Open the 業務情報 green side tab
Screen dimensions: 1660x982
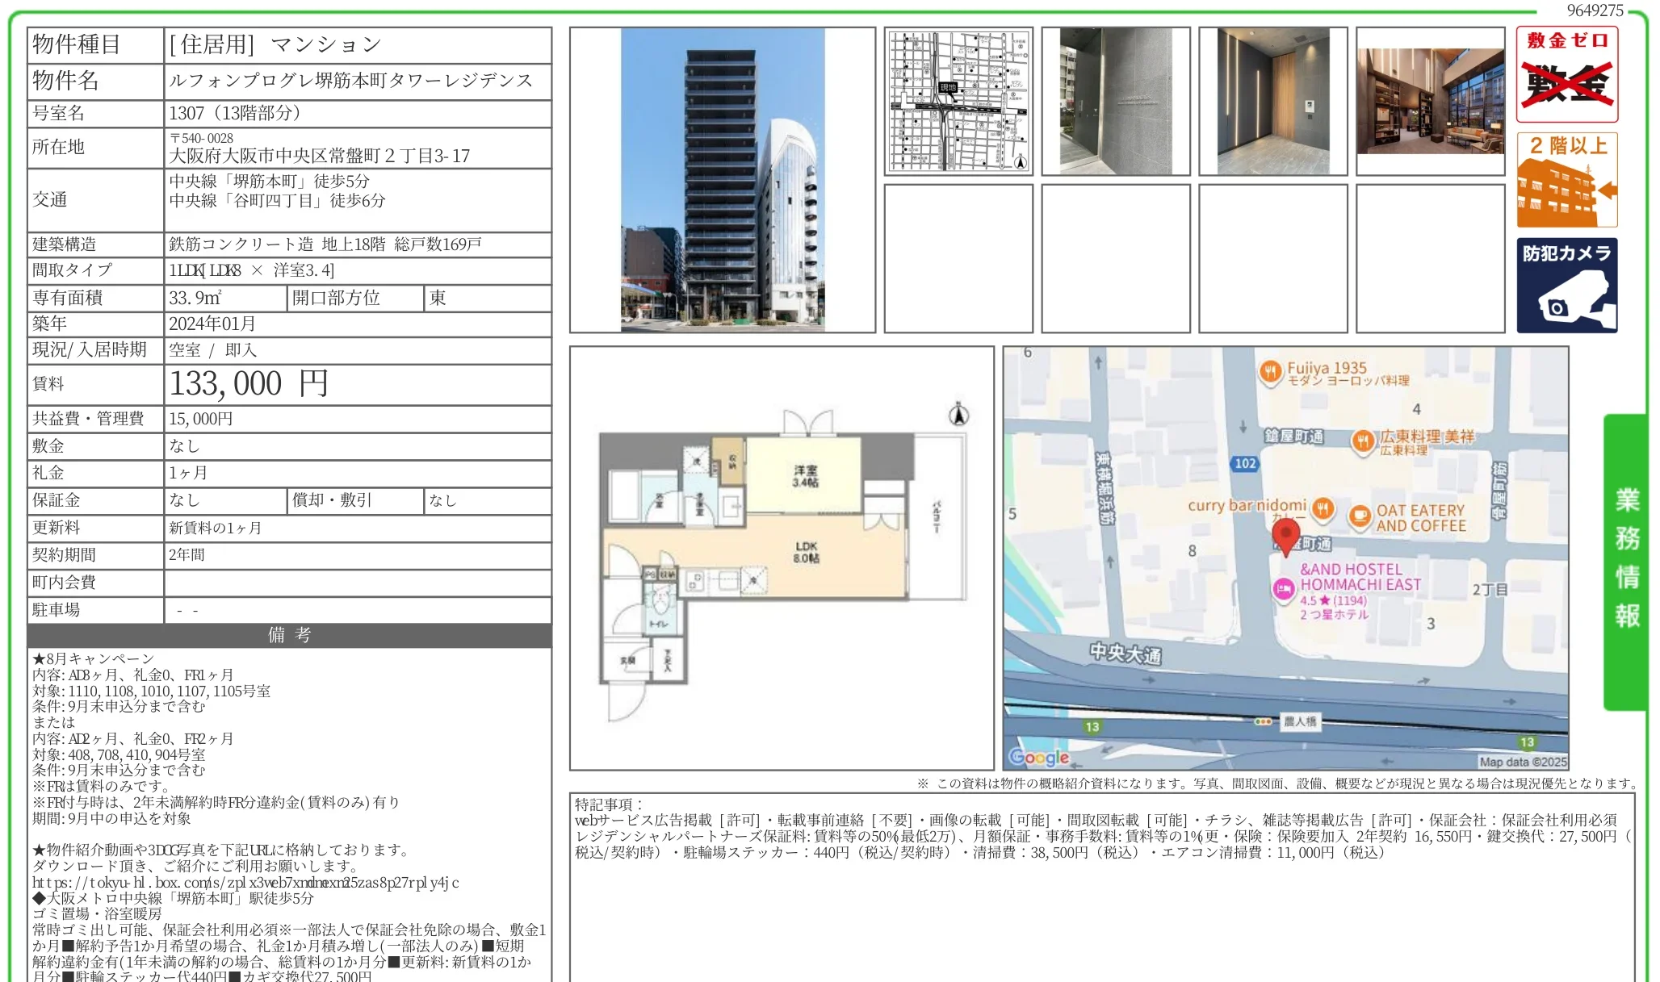tap(1625, 562)
